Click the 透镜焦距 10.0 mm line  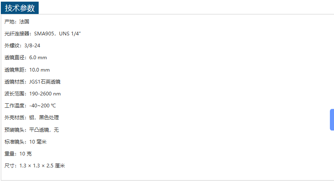pos(27,70)
